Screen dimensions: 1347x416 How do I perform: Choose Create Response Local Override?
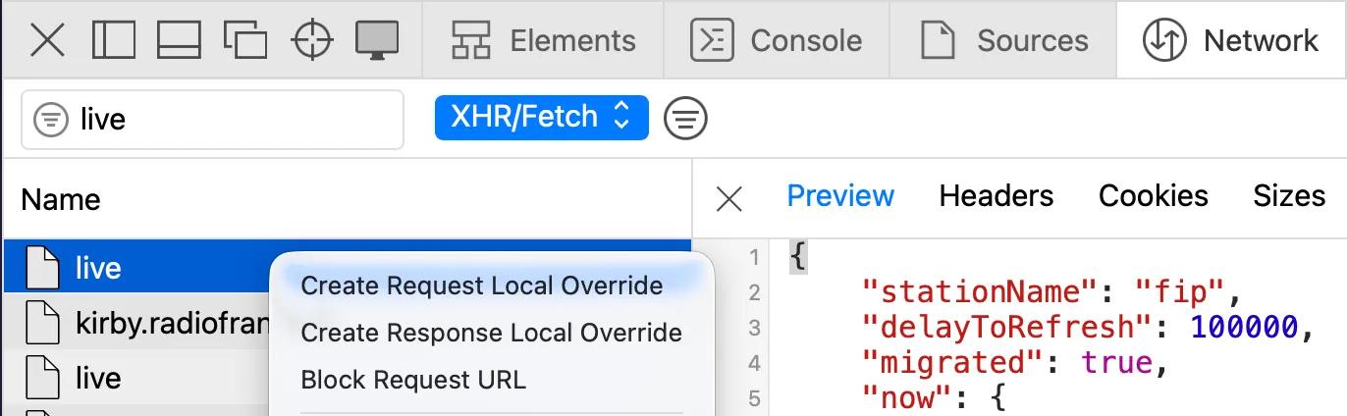492,333
